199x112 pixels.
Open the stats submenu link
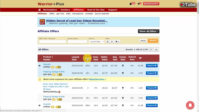[x=68, y=14]
